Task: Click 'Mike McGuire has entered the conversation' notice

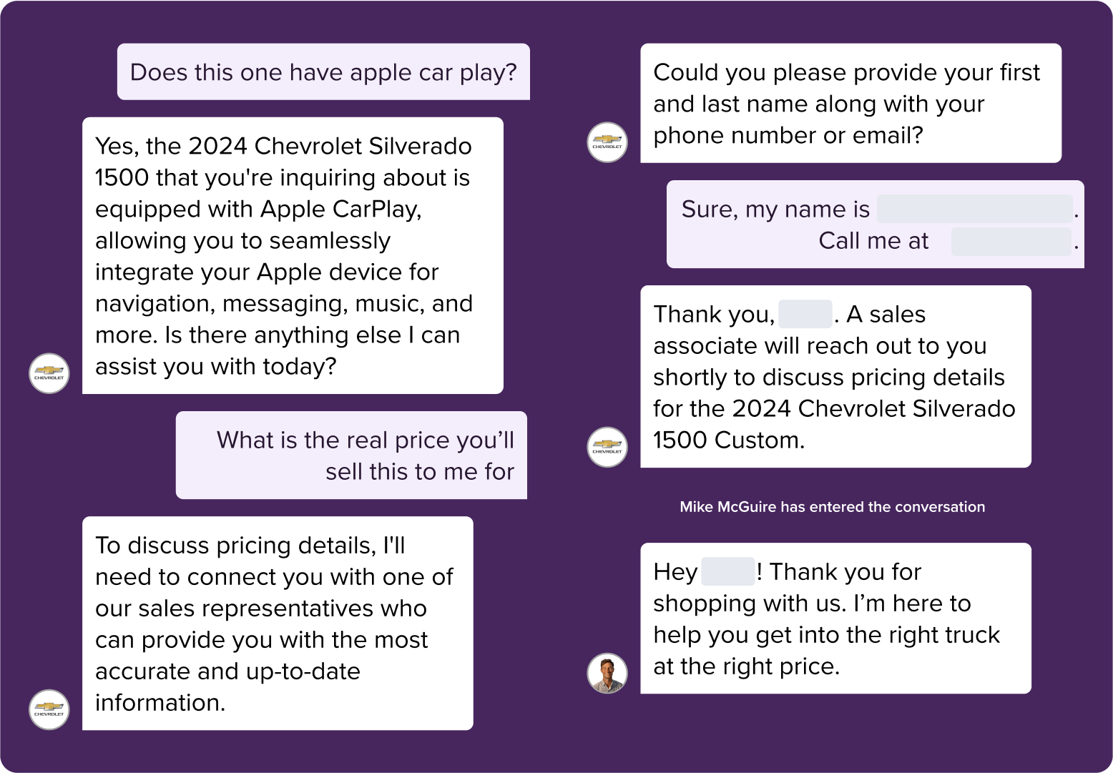Action: [832, 506]
